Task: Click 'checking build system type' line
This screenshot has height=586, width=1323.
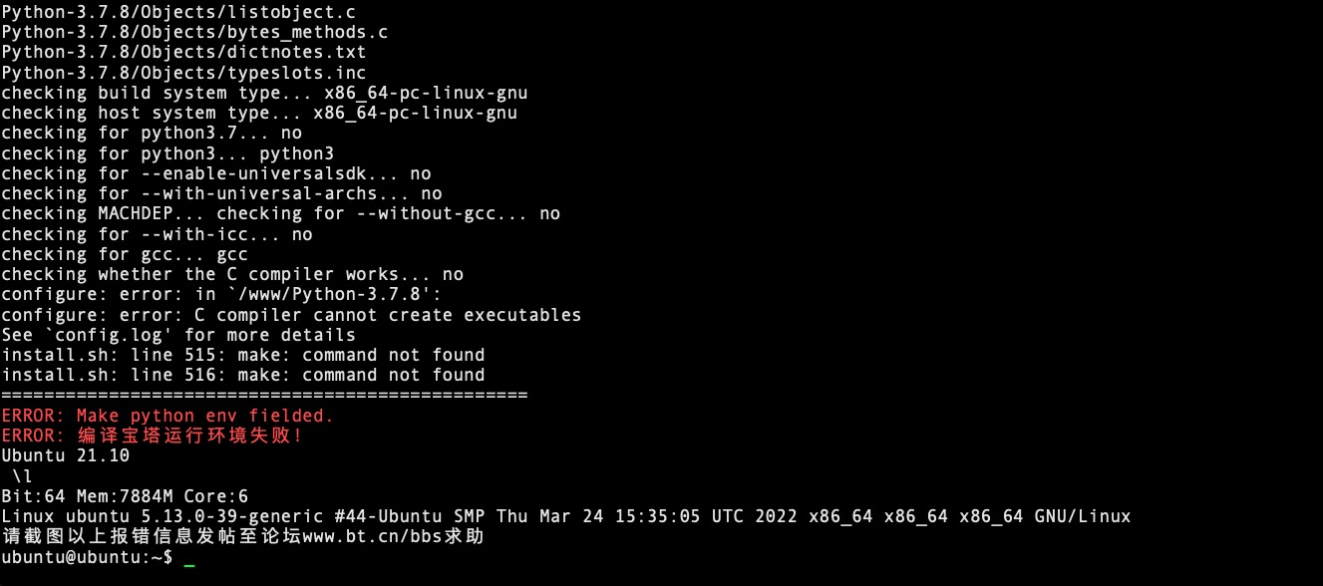Action: [264, 93]
